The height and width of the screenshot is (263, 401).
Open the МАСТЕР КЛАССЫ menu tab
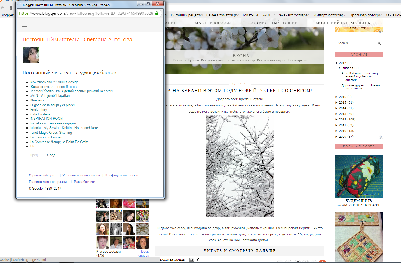[213, 23]
